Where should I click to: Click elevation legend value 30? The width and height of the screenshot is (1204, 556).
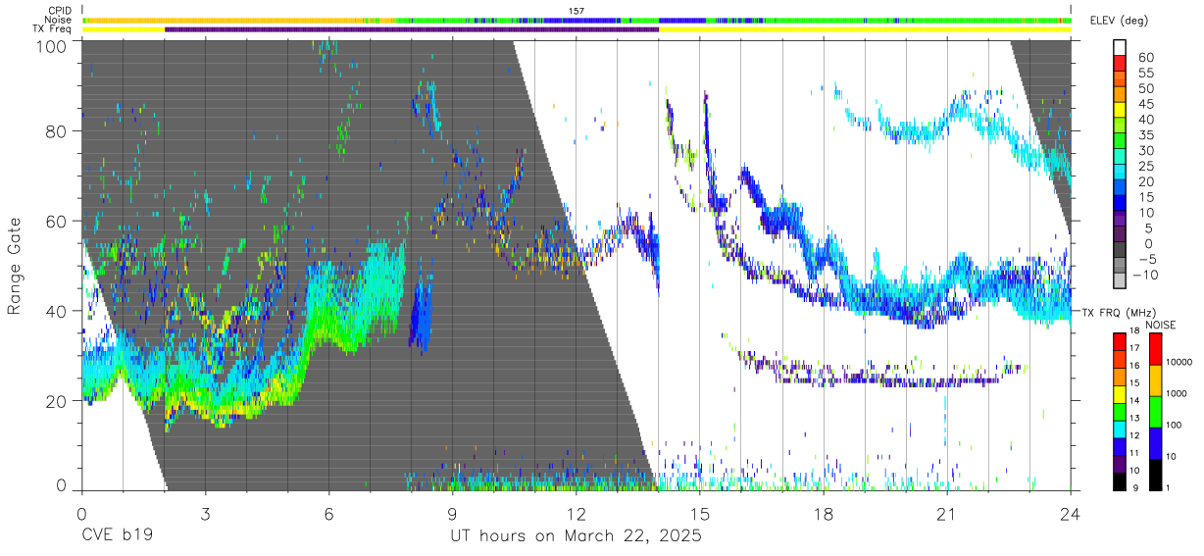click(x=1145, y=151)
